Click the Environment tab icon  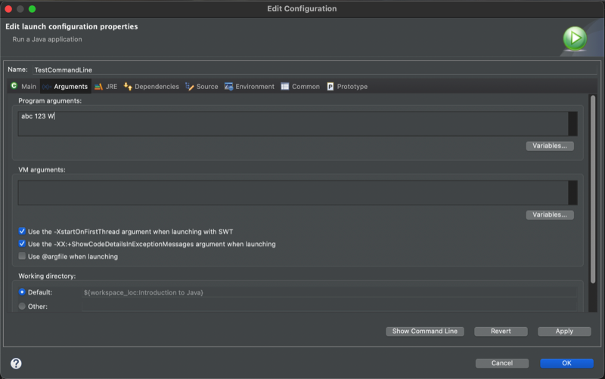point(228,86)
